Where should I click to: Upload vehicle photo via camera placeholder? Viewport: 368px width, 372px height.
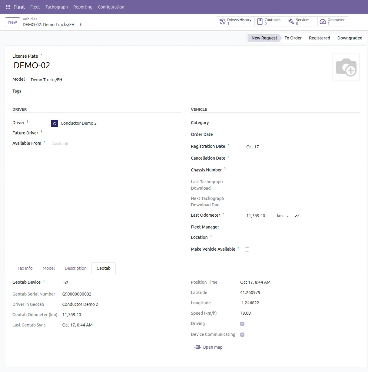click(346, 67)
